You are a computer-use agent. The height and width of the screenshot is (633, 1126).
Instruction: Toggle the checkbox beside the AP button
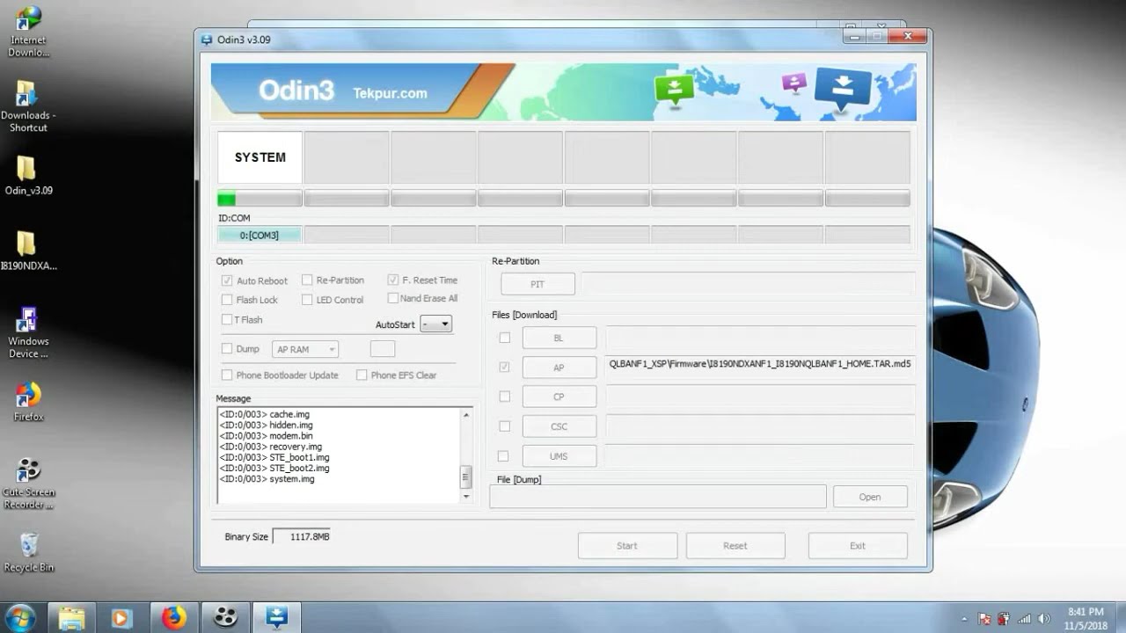(504, 367)
